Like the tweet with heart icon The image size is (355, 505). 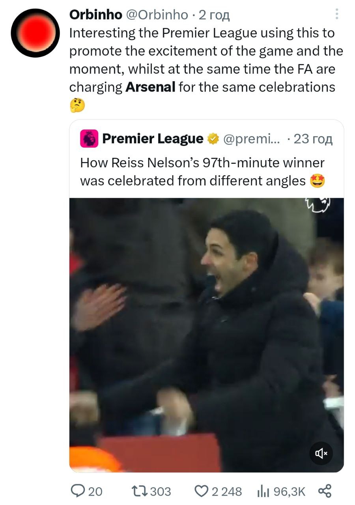(202, 491)
